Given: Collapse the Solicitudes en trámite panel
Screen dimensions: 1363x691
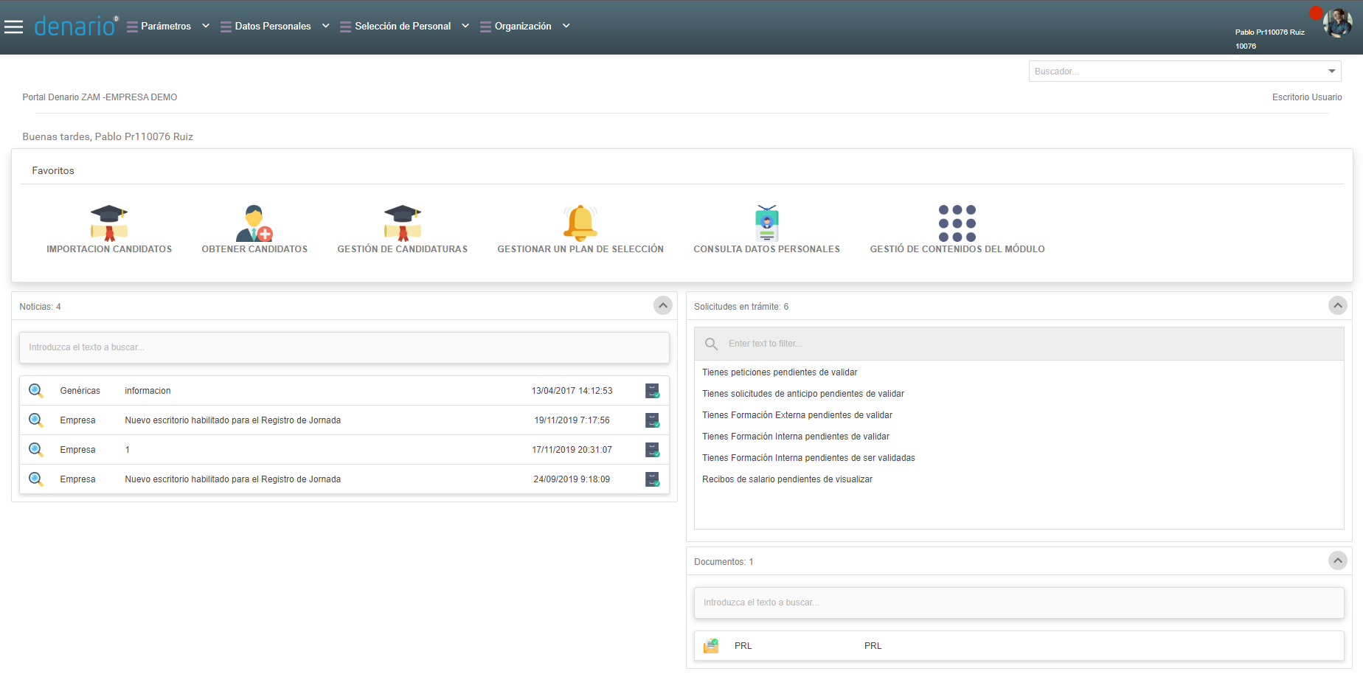Looking at the screenshot, I should pyautogui.click(x=1338, y=305).
